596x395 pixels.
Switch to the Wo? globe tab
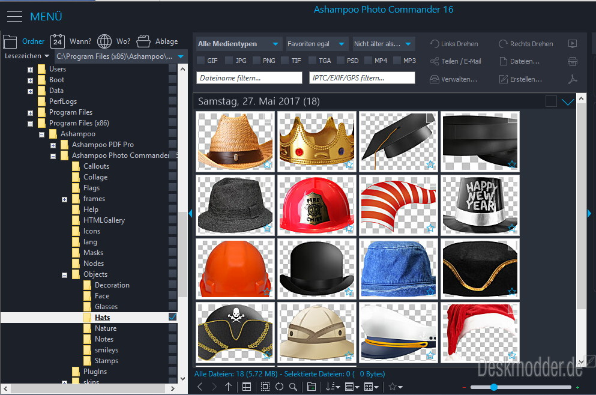[x=113, y=41]
